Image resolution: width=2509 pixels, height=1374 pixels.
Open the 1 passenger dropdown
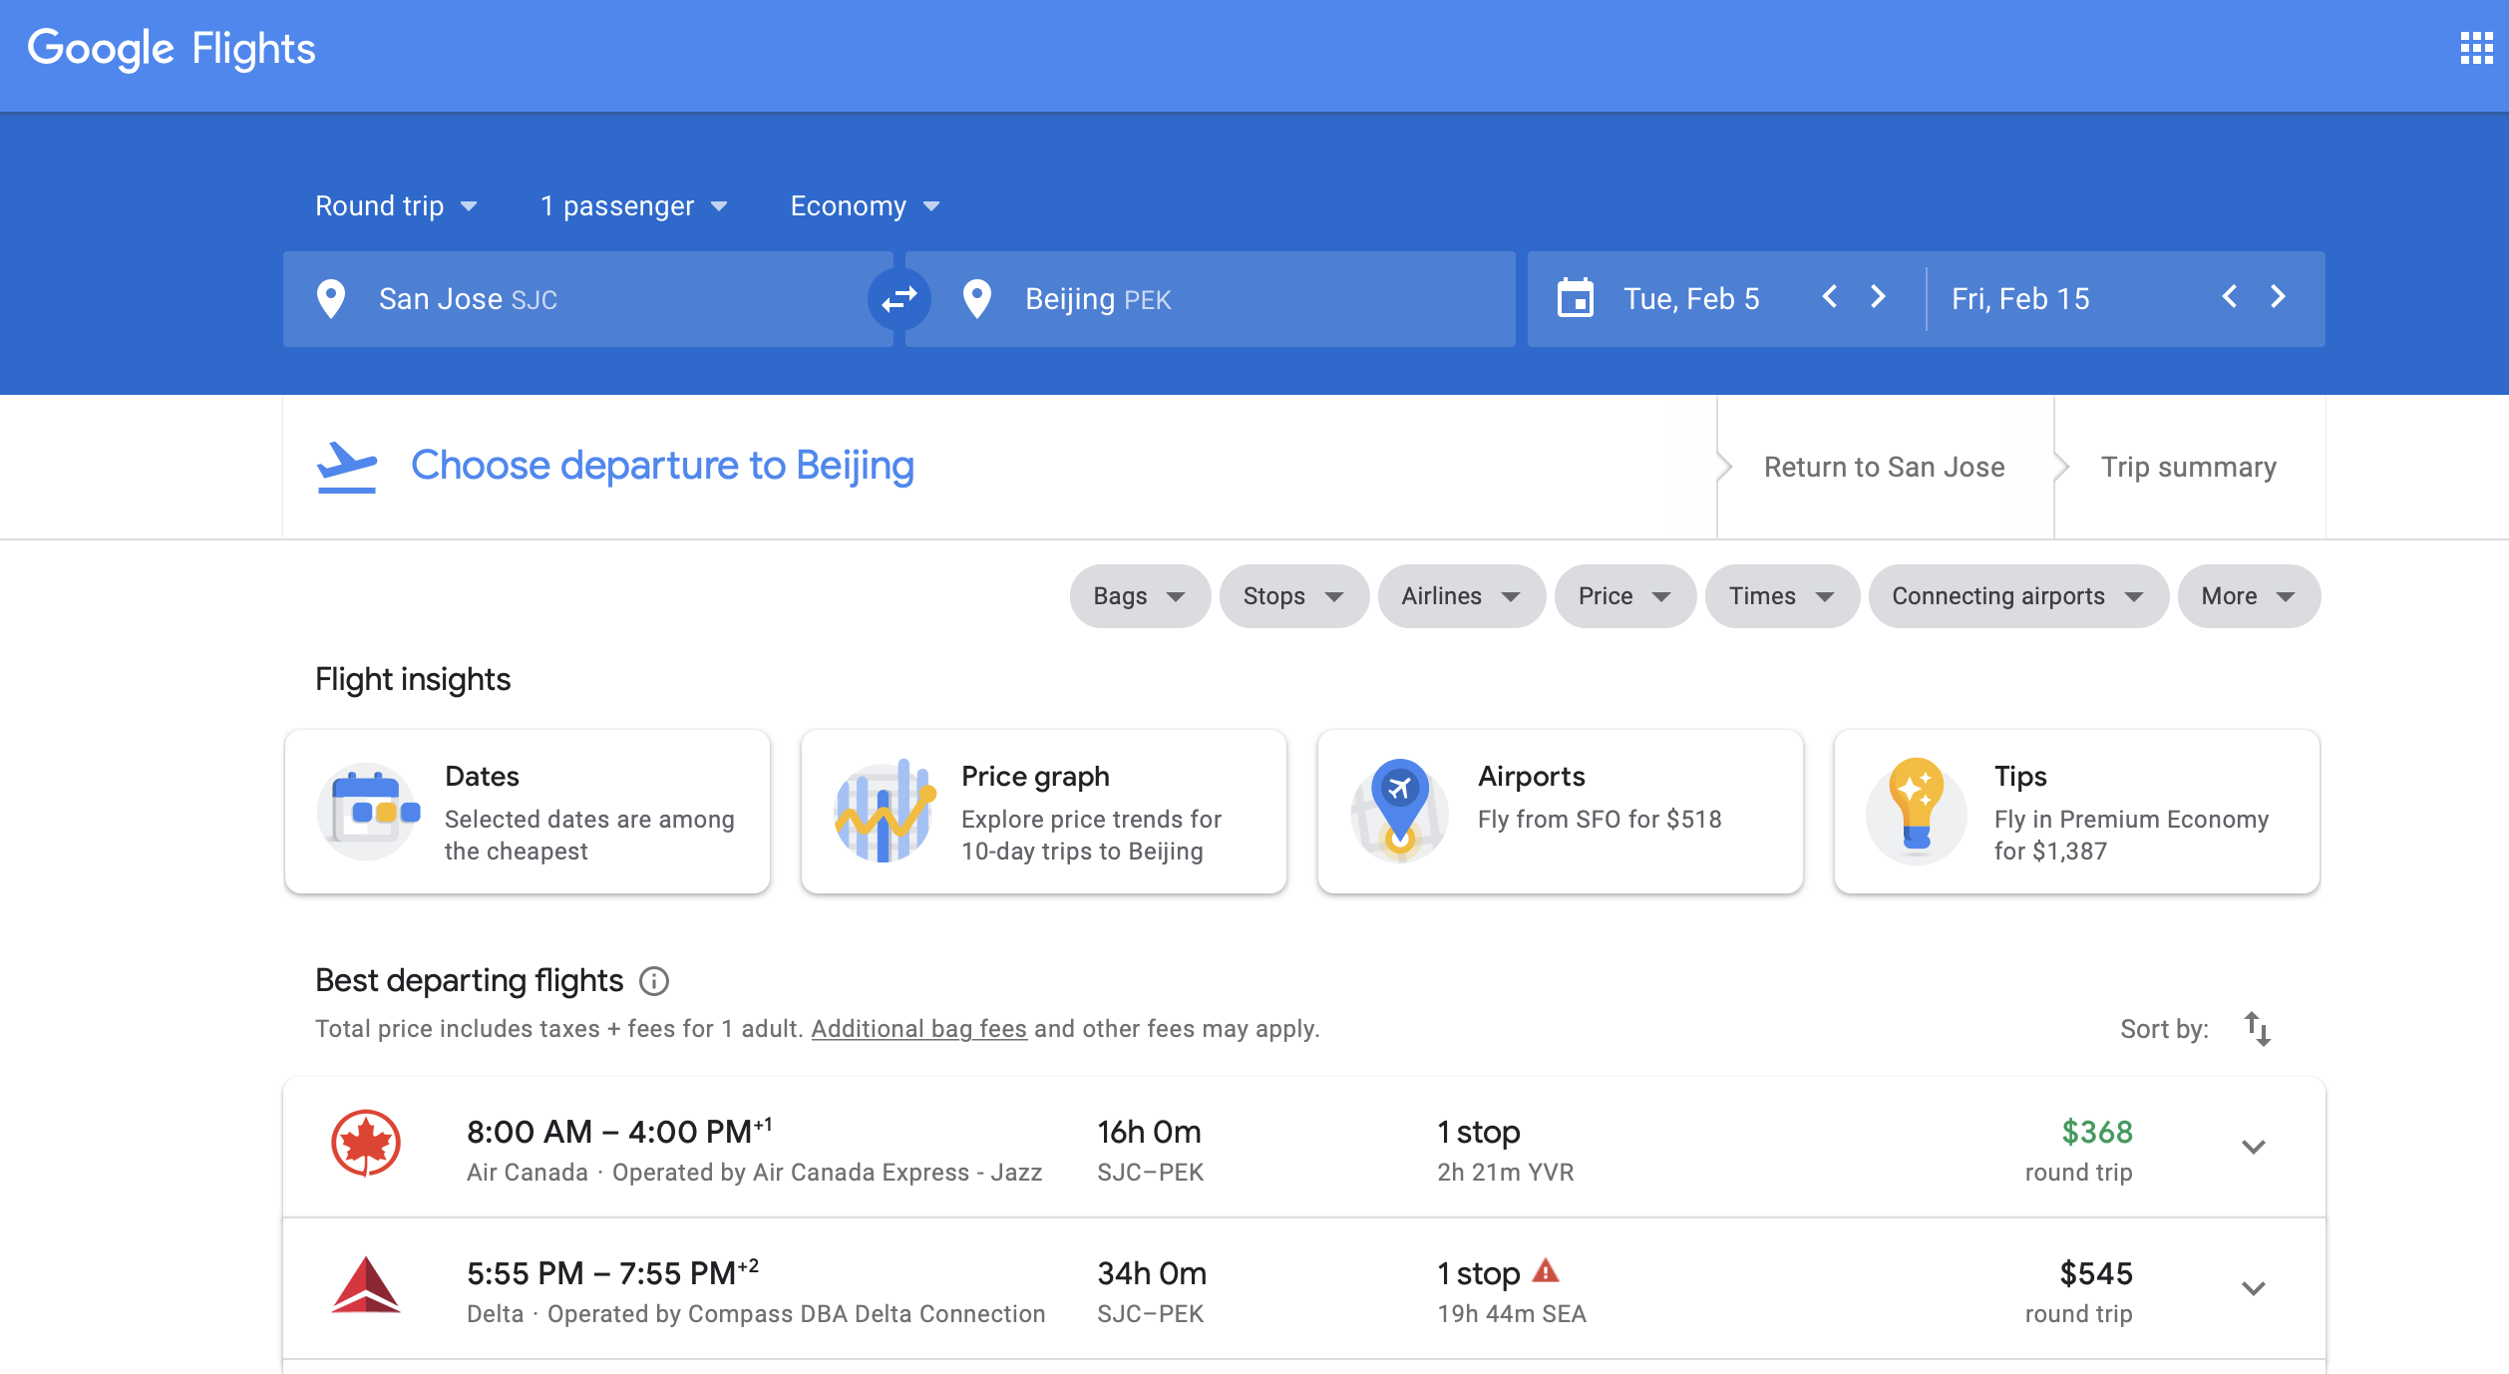coord(634,205)
